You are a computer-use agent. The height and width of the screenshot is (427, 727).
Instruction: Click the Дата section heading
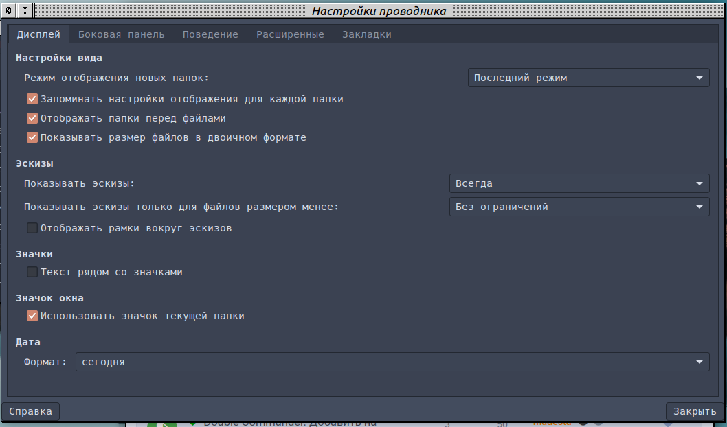27,343
